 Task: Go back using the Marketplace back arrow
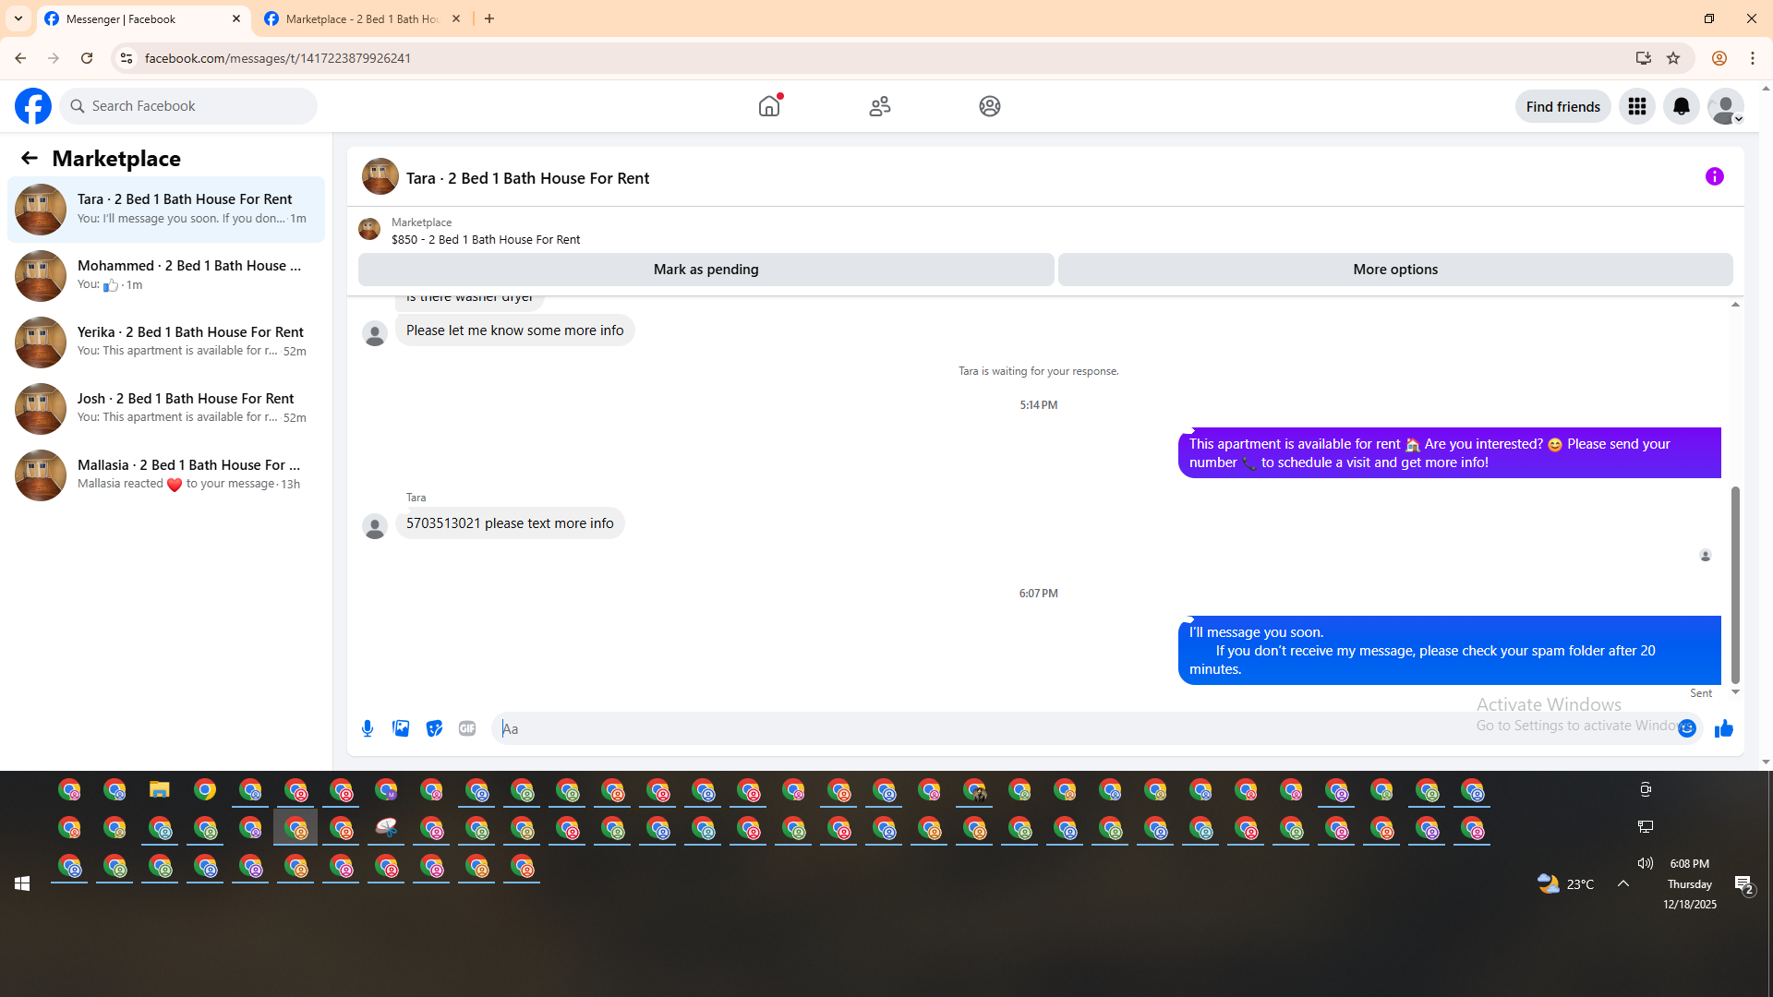click(30, 158)
